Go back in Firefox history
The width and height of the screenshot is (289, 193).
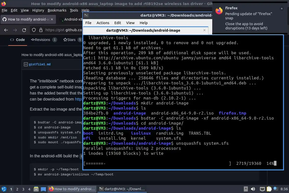6,30
